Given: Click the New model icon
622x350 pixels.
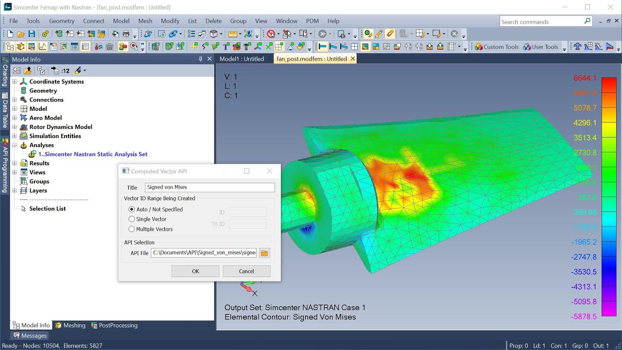Looking at the screenshot, I should coord(10,34).
